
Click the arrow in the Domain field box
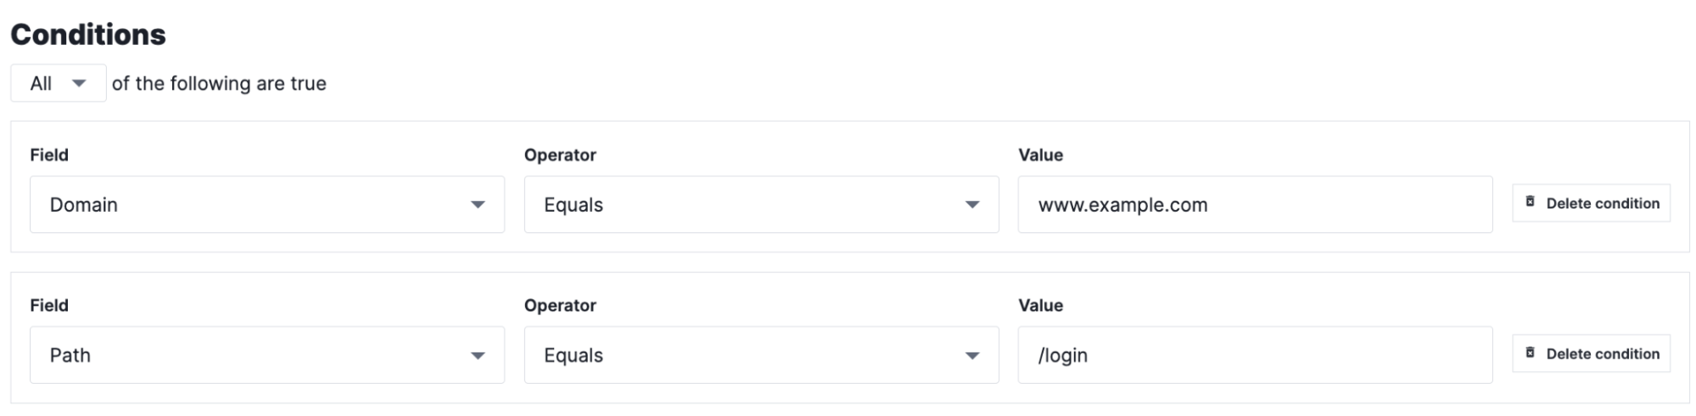[478, 205]
